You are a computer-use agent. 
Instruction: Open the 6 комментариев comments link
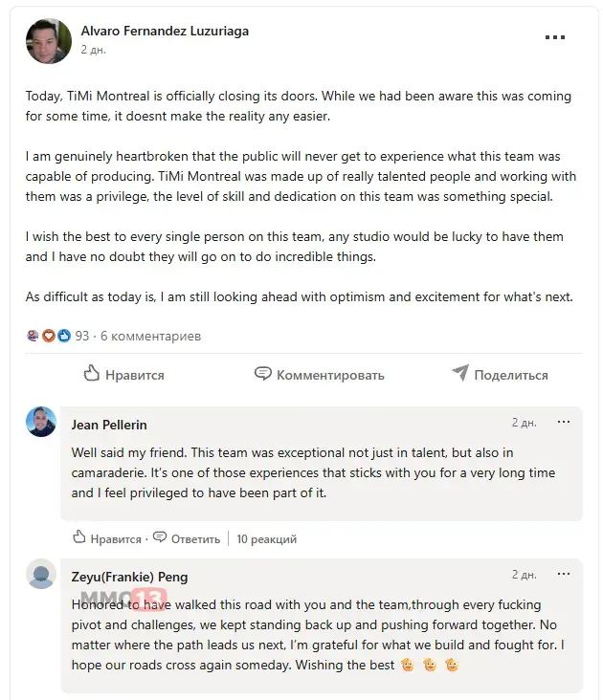(x=151, y=336)
